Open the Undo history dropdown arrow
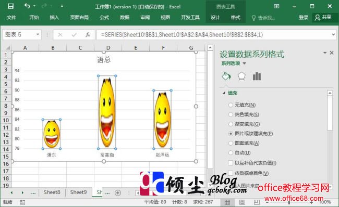 (34, 6)
